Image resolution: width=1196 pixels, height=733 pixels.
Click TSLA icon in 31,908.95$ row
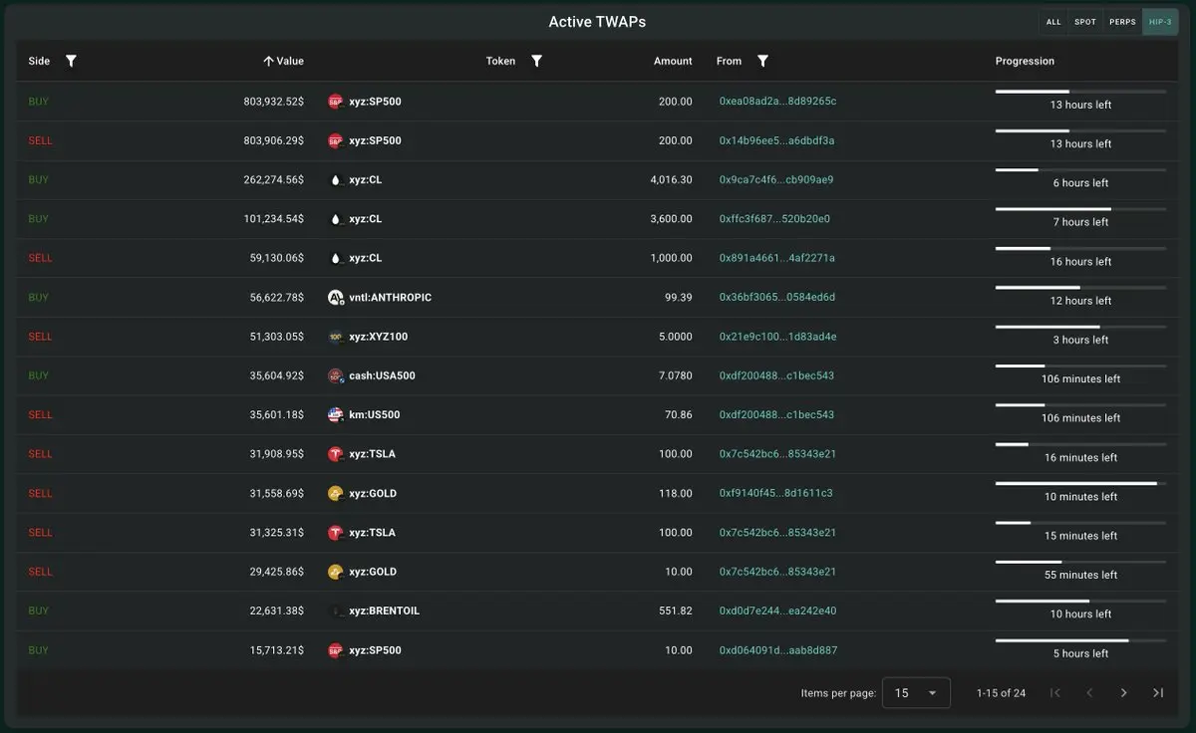click(x=336, y=454)
